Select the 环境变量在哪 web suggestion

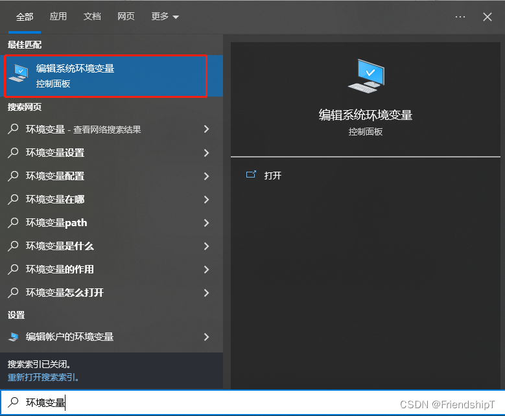pos(112,200)
